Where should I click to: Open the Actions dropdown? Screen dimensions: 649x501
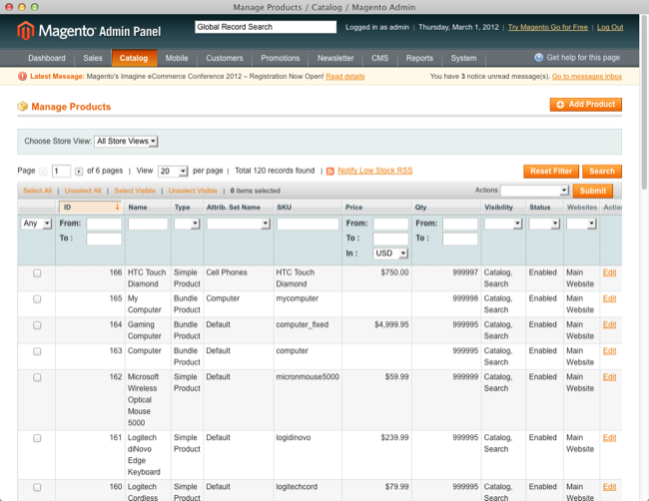(x=534, y=191)
